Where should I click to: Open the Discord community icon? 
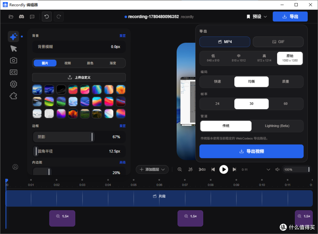pos(21,16)
